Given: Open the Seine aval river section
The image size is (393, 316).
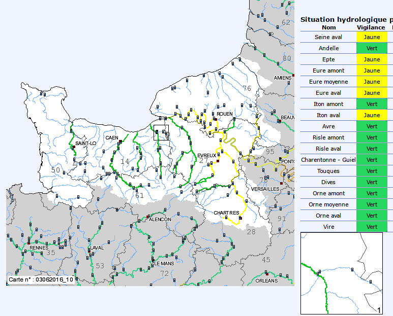Looking at the screenshot, I should point(328,37).
